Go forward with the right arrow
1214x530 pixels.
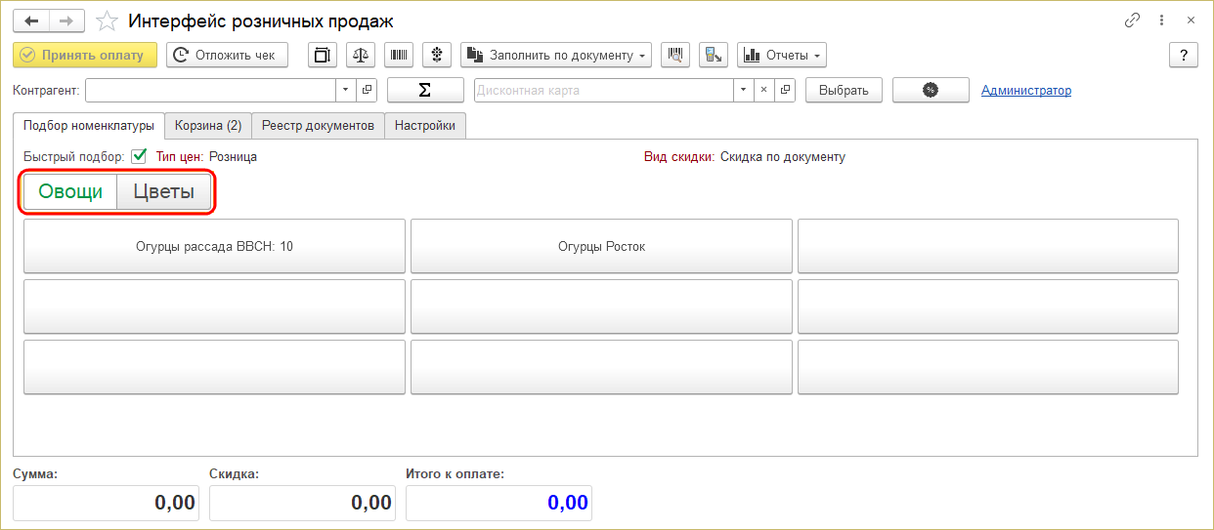click(65, 20)
